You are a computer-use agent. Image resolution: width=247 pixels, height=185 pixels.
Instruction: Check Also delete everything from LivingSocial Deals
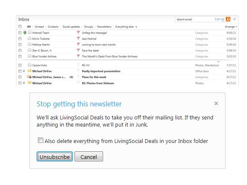click(40, 140)
